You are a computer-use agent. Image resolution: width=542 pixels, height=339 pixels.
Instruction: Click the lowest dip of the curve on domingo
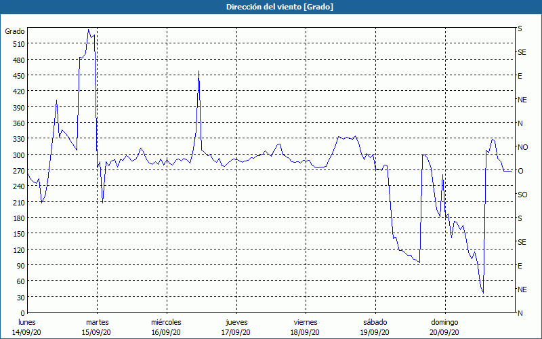(x=483, y=293)
